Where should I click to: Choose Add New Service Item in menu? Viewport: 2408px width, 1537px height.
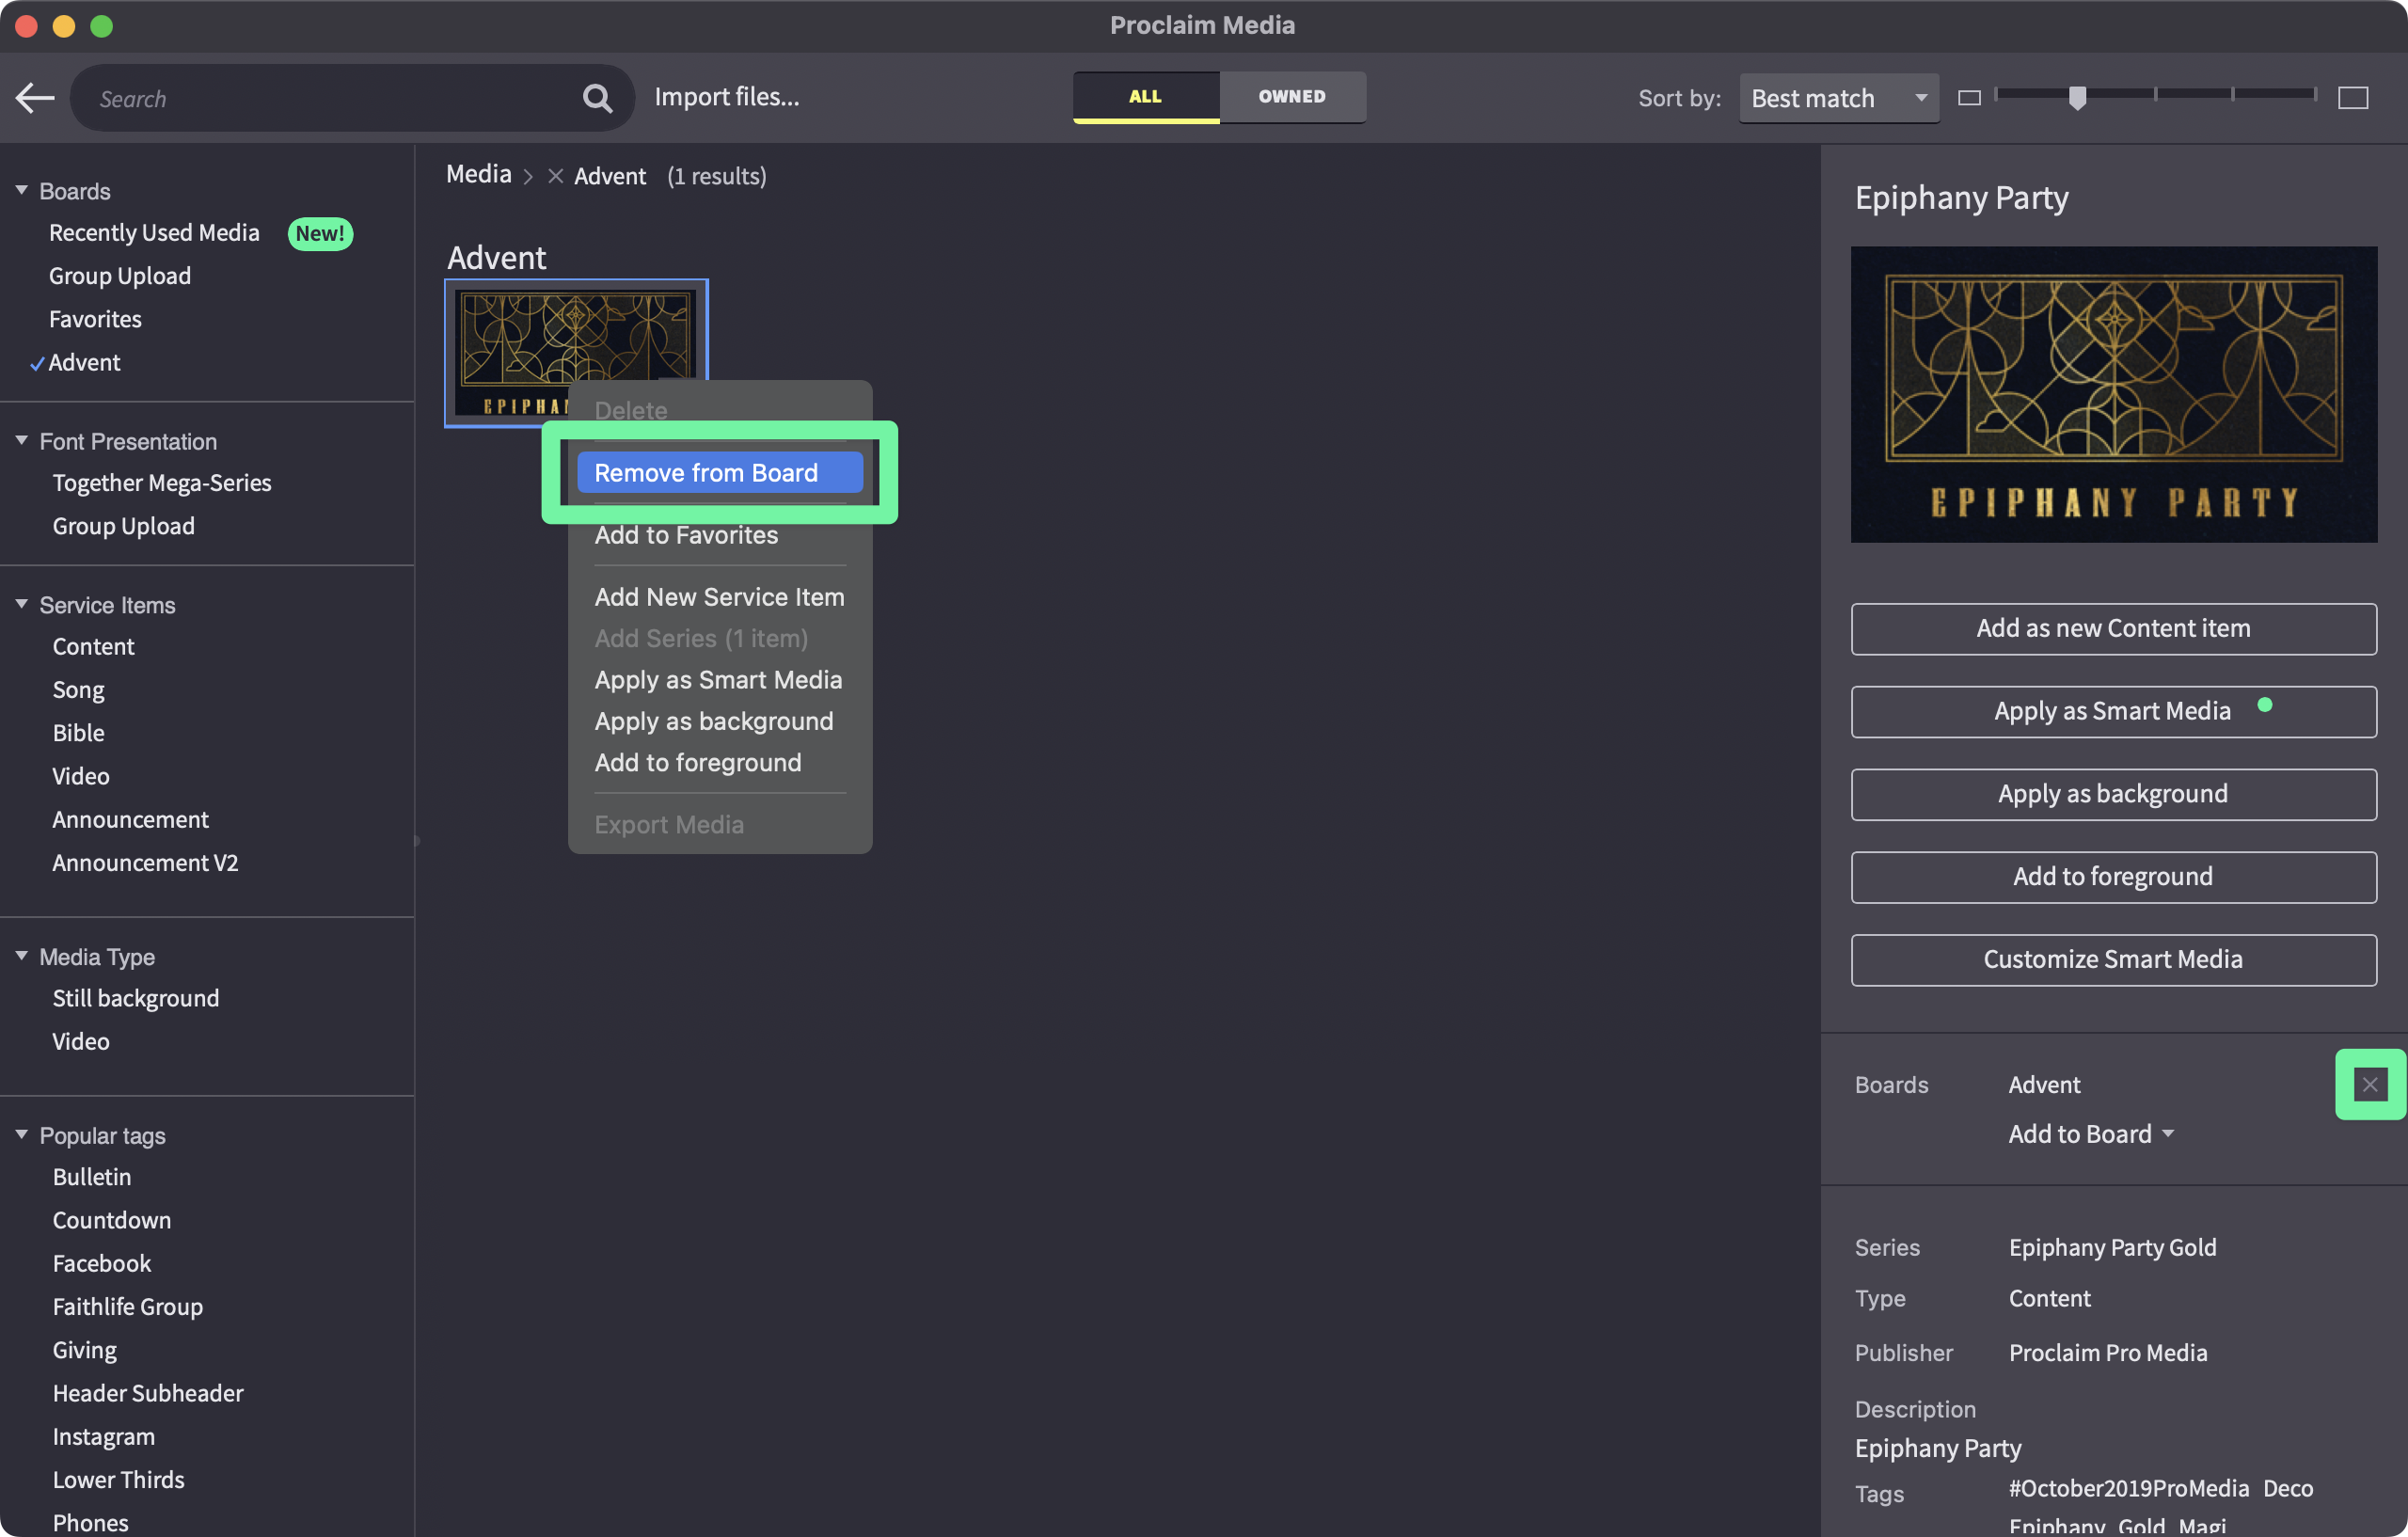[720, 597]
